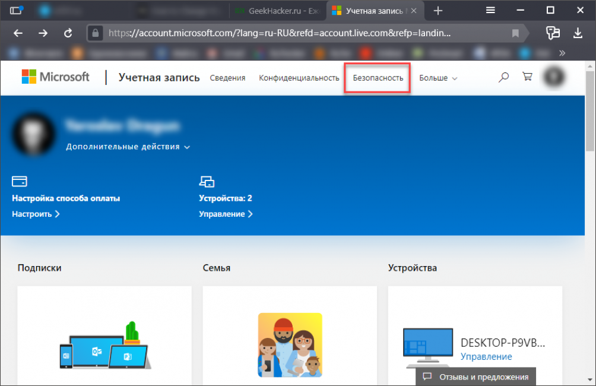Click the bookmark icon in address bar

point(515,33)
